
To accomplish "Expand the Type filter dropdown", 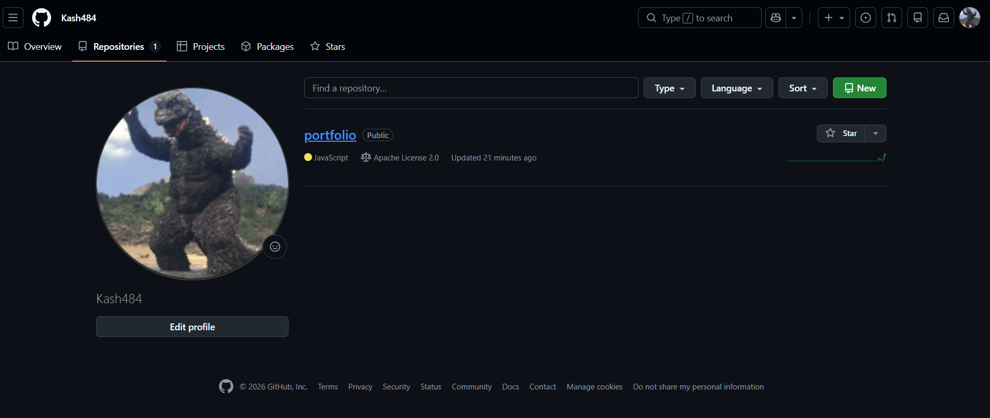I will [x=670, y=88].
